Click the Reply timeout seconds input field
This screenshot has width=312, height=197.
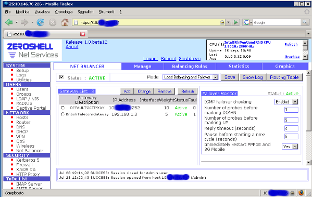coord(291,128)
